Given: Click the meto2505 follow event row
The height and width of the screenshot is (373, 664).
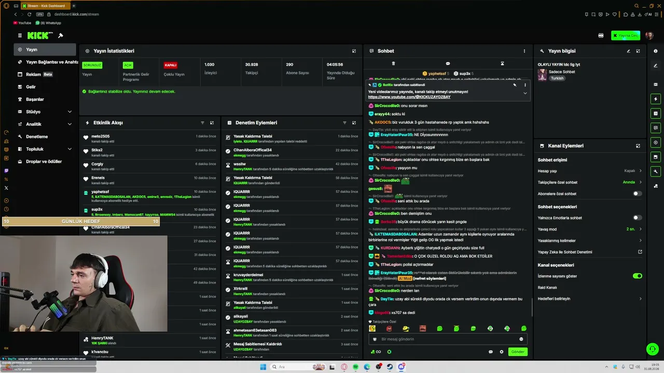Looking at the screenshot, I should click(150, 138).
